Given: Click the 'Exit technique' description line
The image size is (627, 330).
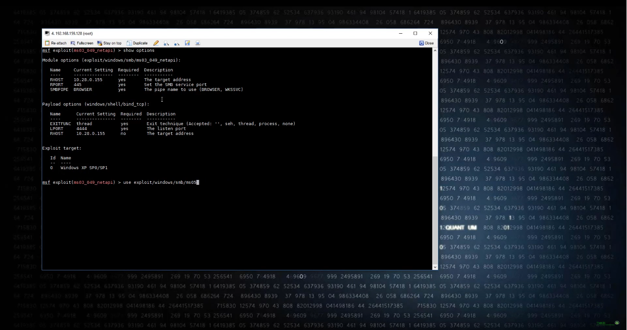Looking at the screenshot, I should coord(221,124).
